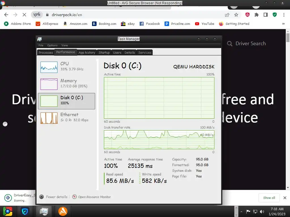
Task: Click the QEMU HARDDISK label
Action: click(x=194, y=67)
